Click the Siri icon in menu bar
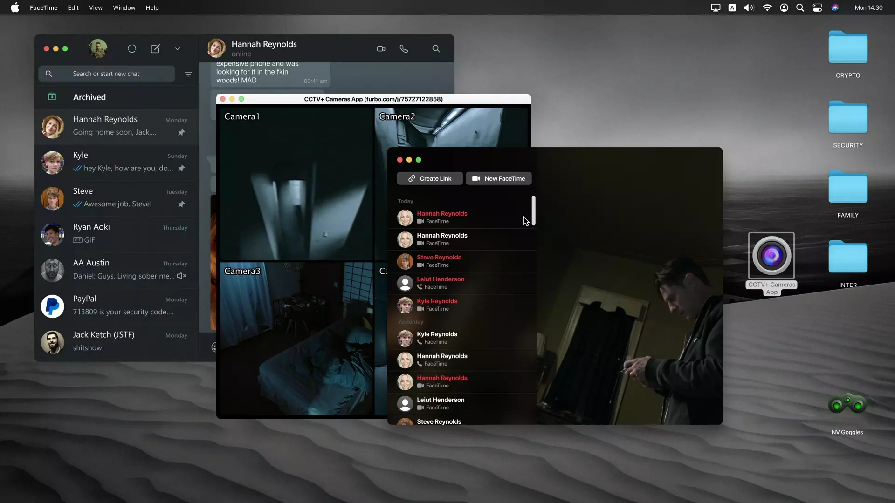Screen dimensions: 895x503 pyautogui.click(x=835, y=7)
